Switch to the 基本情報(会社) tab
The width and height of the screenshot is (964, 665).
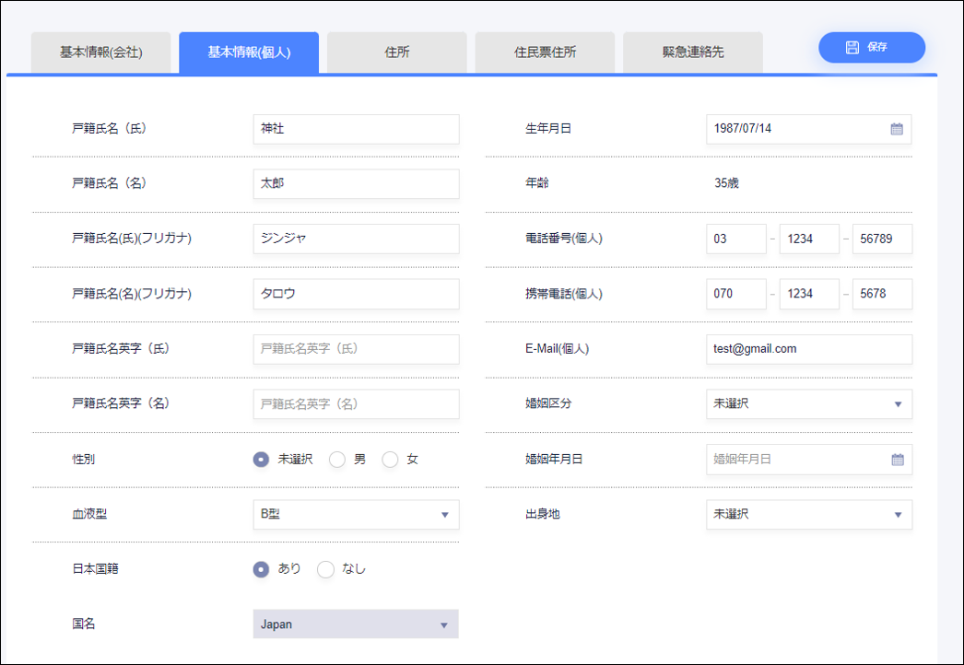click(101, 52)
